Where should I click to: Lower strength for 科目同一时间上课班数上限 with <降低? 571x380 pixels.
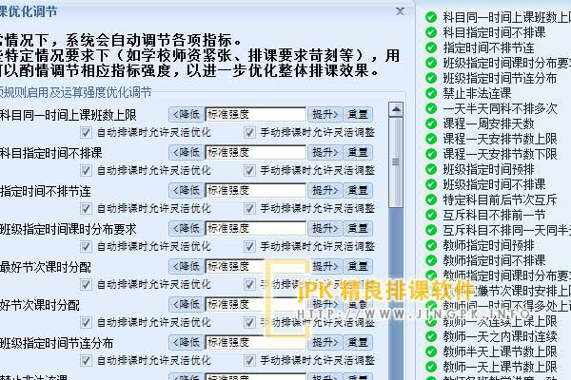pos(187,115)
